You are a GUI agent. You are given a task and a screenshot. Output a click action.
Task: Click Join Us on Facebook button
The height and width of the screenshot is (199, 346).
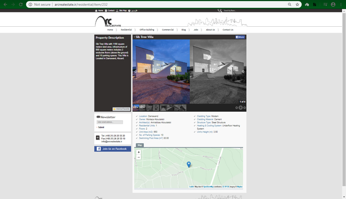pos(113,149)
